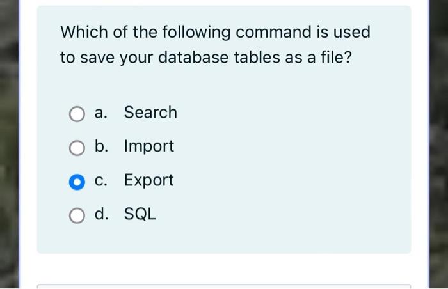
Task: Click the letter "d." beside SQL
Action: [x=101, y=214]
